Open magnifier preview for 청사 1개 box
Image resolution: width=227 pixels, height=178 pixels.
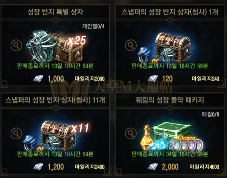coord(131,45)
